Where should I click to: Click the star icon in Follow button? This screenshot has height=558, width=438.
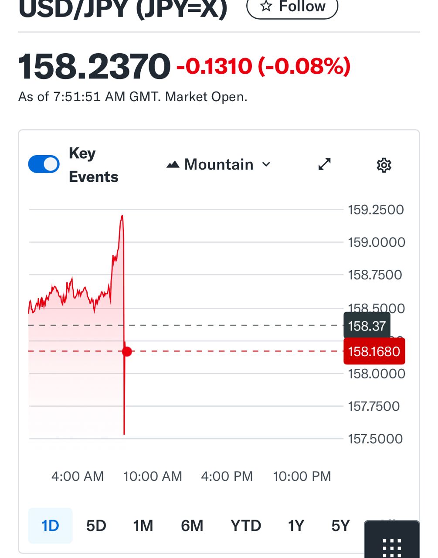[x=266, y=6]
